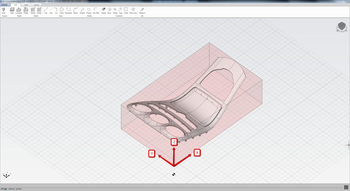Screen dimensions: 350x191
Task: Select the Move transform tool
Action: tap(109, 11)
